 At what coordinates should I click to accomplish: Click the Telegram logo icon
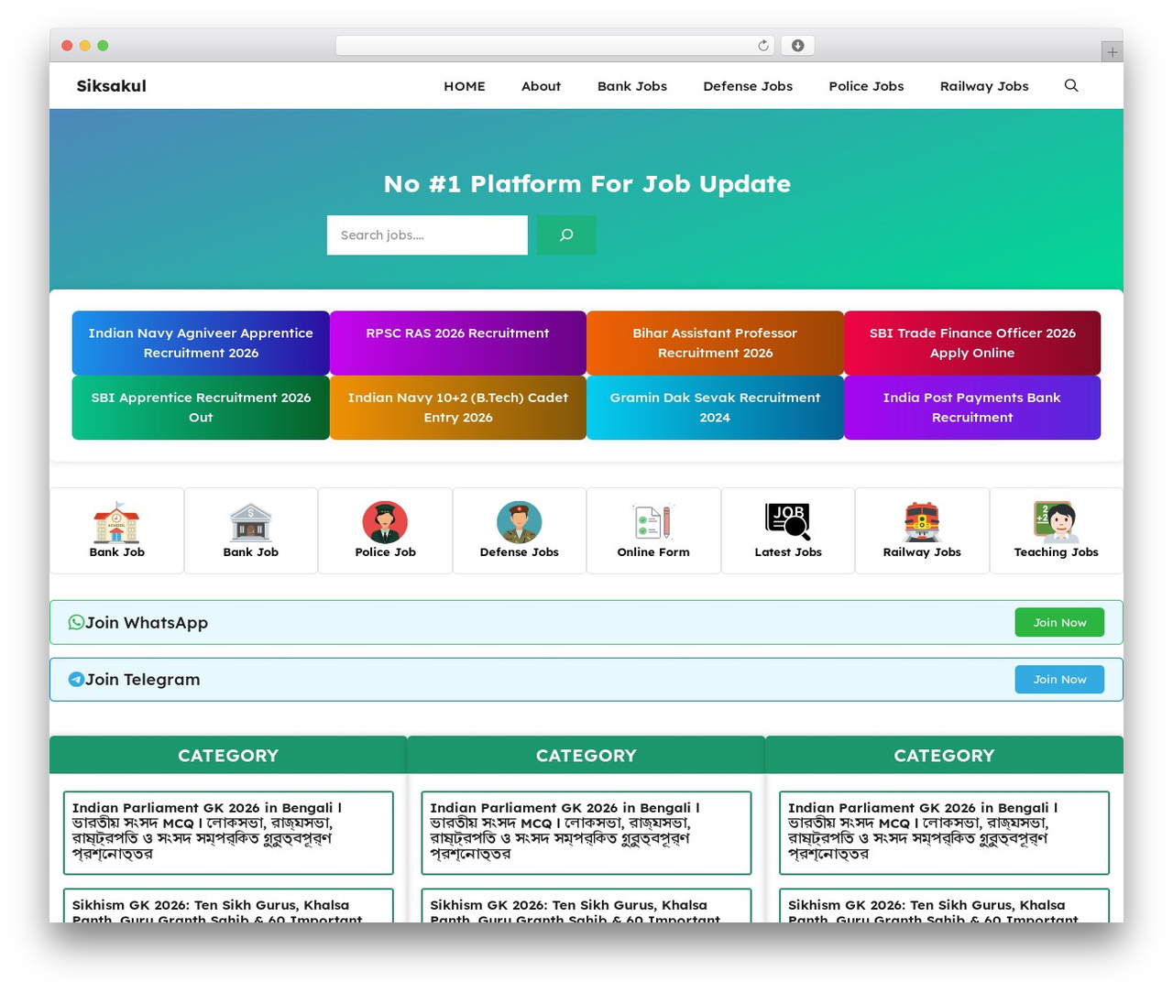76,679
